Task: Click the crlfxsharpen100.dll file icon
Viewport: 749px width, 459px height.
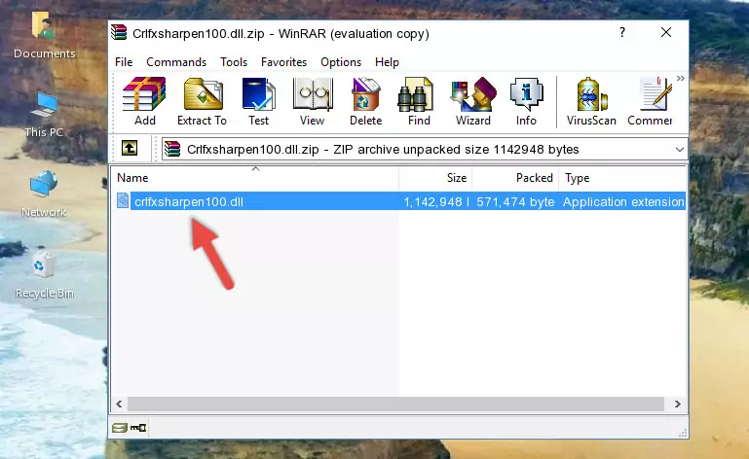Action: coord(123,201)
